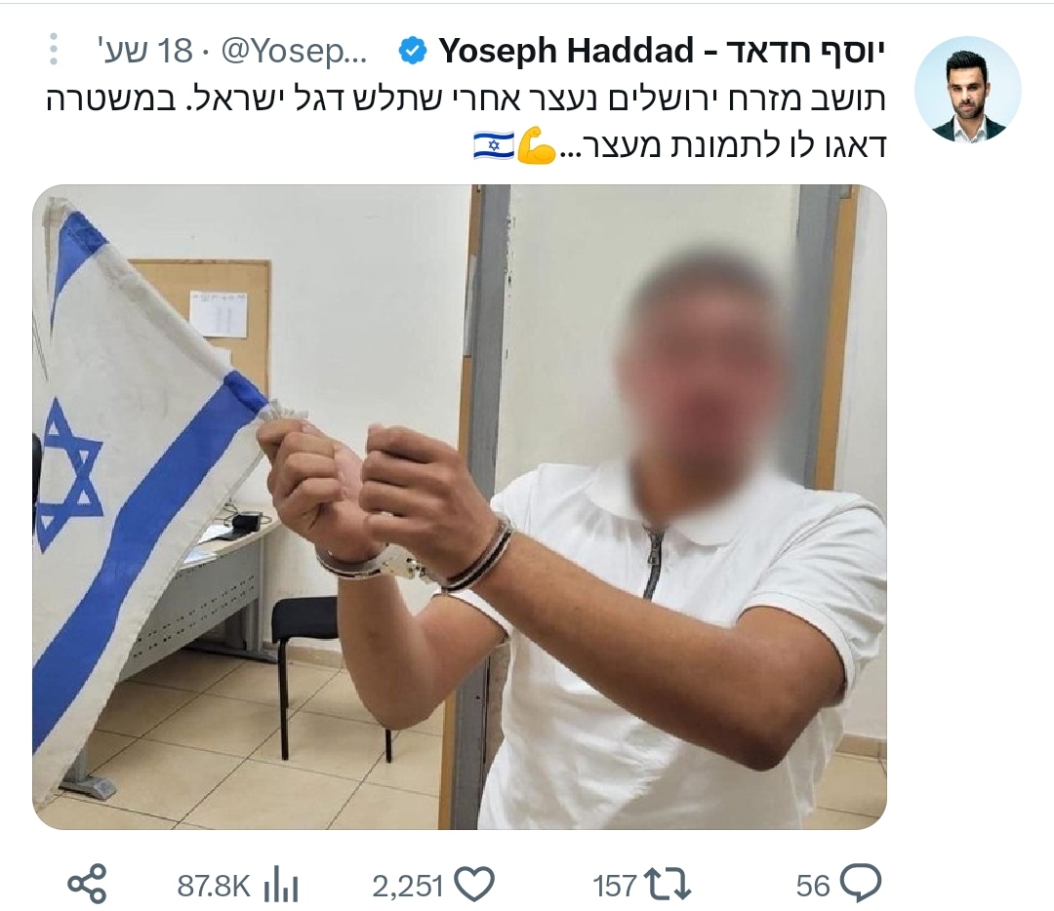Open the three-dot more options menu

[x=54, y=49]
